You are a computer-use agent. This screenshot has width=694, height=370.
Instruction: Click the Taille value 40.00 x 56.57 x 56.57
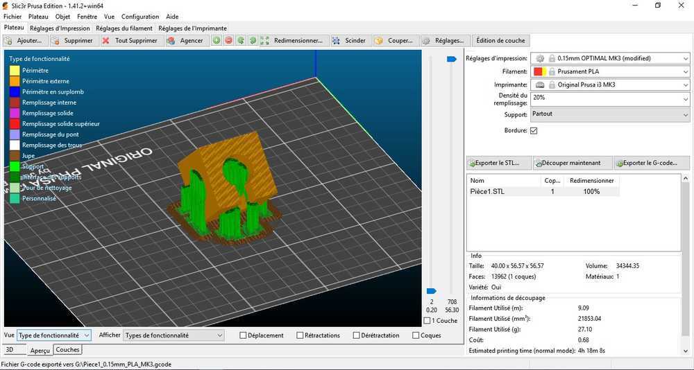[x=517, y=266]
